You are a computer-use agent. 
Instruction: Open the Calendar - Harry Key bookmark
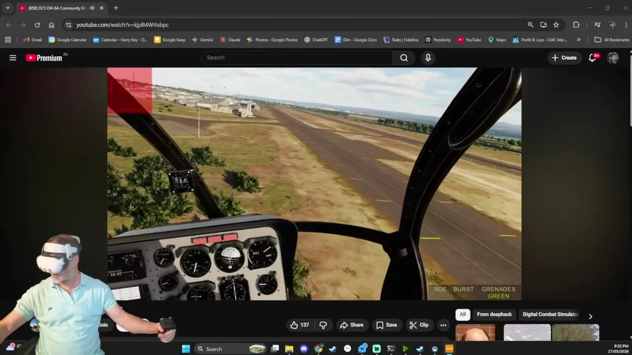tap(120, 39)
